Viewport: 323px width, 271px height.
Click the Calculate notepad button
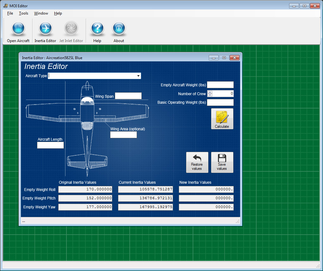pyautogui.click(x=222, y=119)
